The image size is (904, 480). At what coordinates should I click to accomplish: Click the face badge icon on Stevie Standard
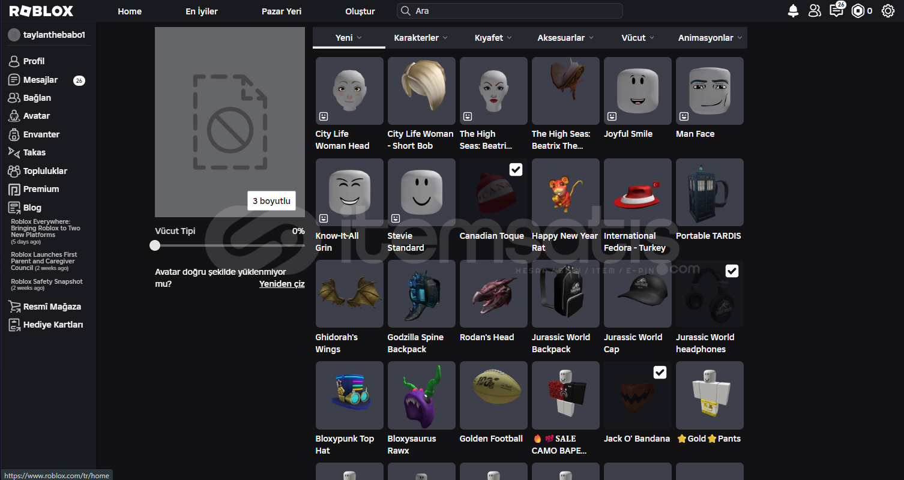point(396,218)
